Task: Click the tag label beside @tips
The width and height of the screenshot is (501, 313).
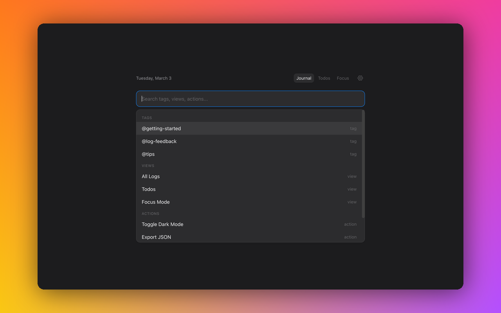Action: click(x=353, y=154)
